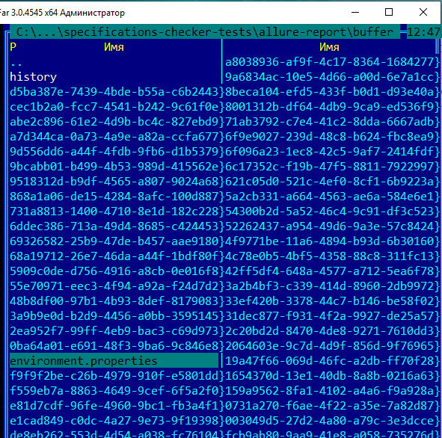Viewport: 442px width, 438px height.
Task: Select file e1cad849-c0dc-4a27-9e73-9f19398
Action: pos(114,421)
